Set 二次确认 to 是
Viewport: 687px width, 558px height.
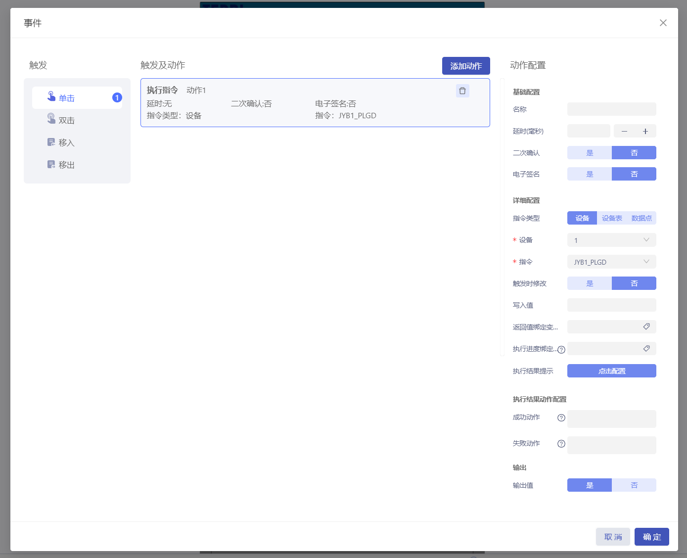point(590,153)
